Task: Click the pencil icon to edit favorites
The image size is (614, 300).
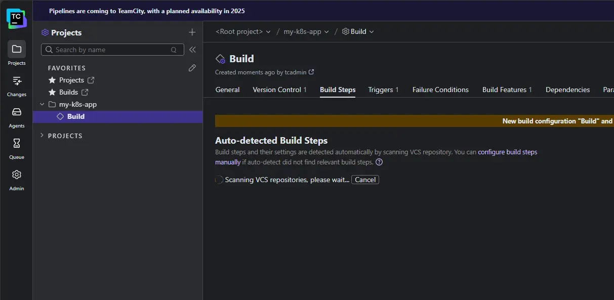Action: tap(192, 68)
